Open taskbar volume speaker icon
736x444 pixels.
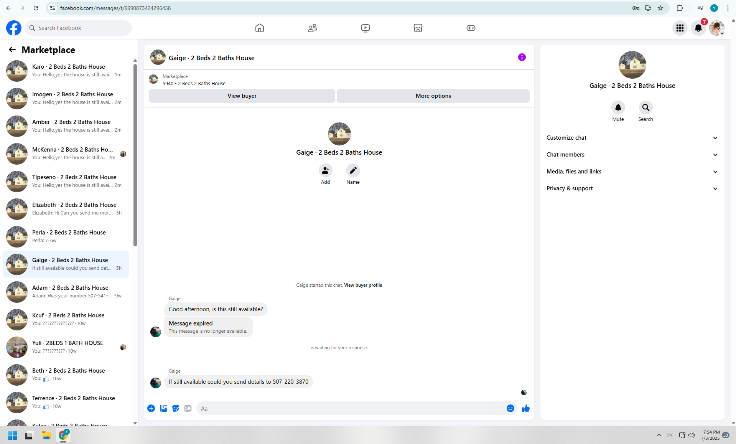click(x=692, y=435)
